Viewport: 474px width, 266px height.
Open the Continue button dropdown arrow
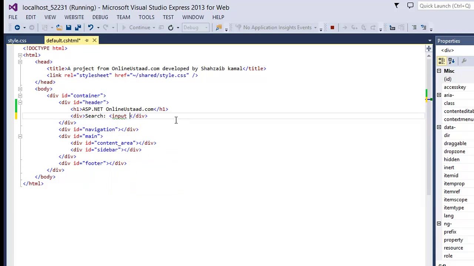(x=154, y=27)
